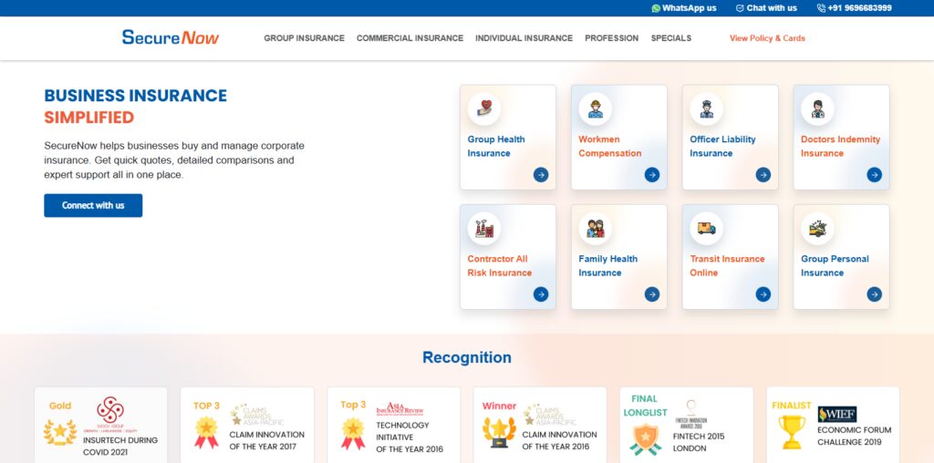Open the Specials menu
This screenshot has height=463, width=934.
point(671,38)
